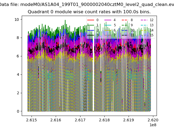
Task: Click the y-axis tick label 10
Action: (x=17, y=19)
